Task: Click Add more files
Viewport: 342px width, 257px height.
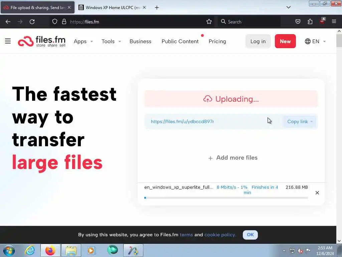Action: pos(233,158)
